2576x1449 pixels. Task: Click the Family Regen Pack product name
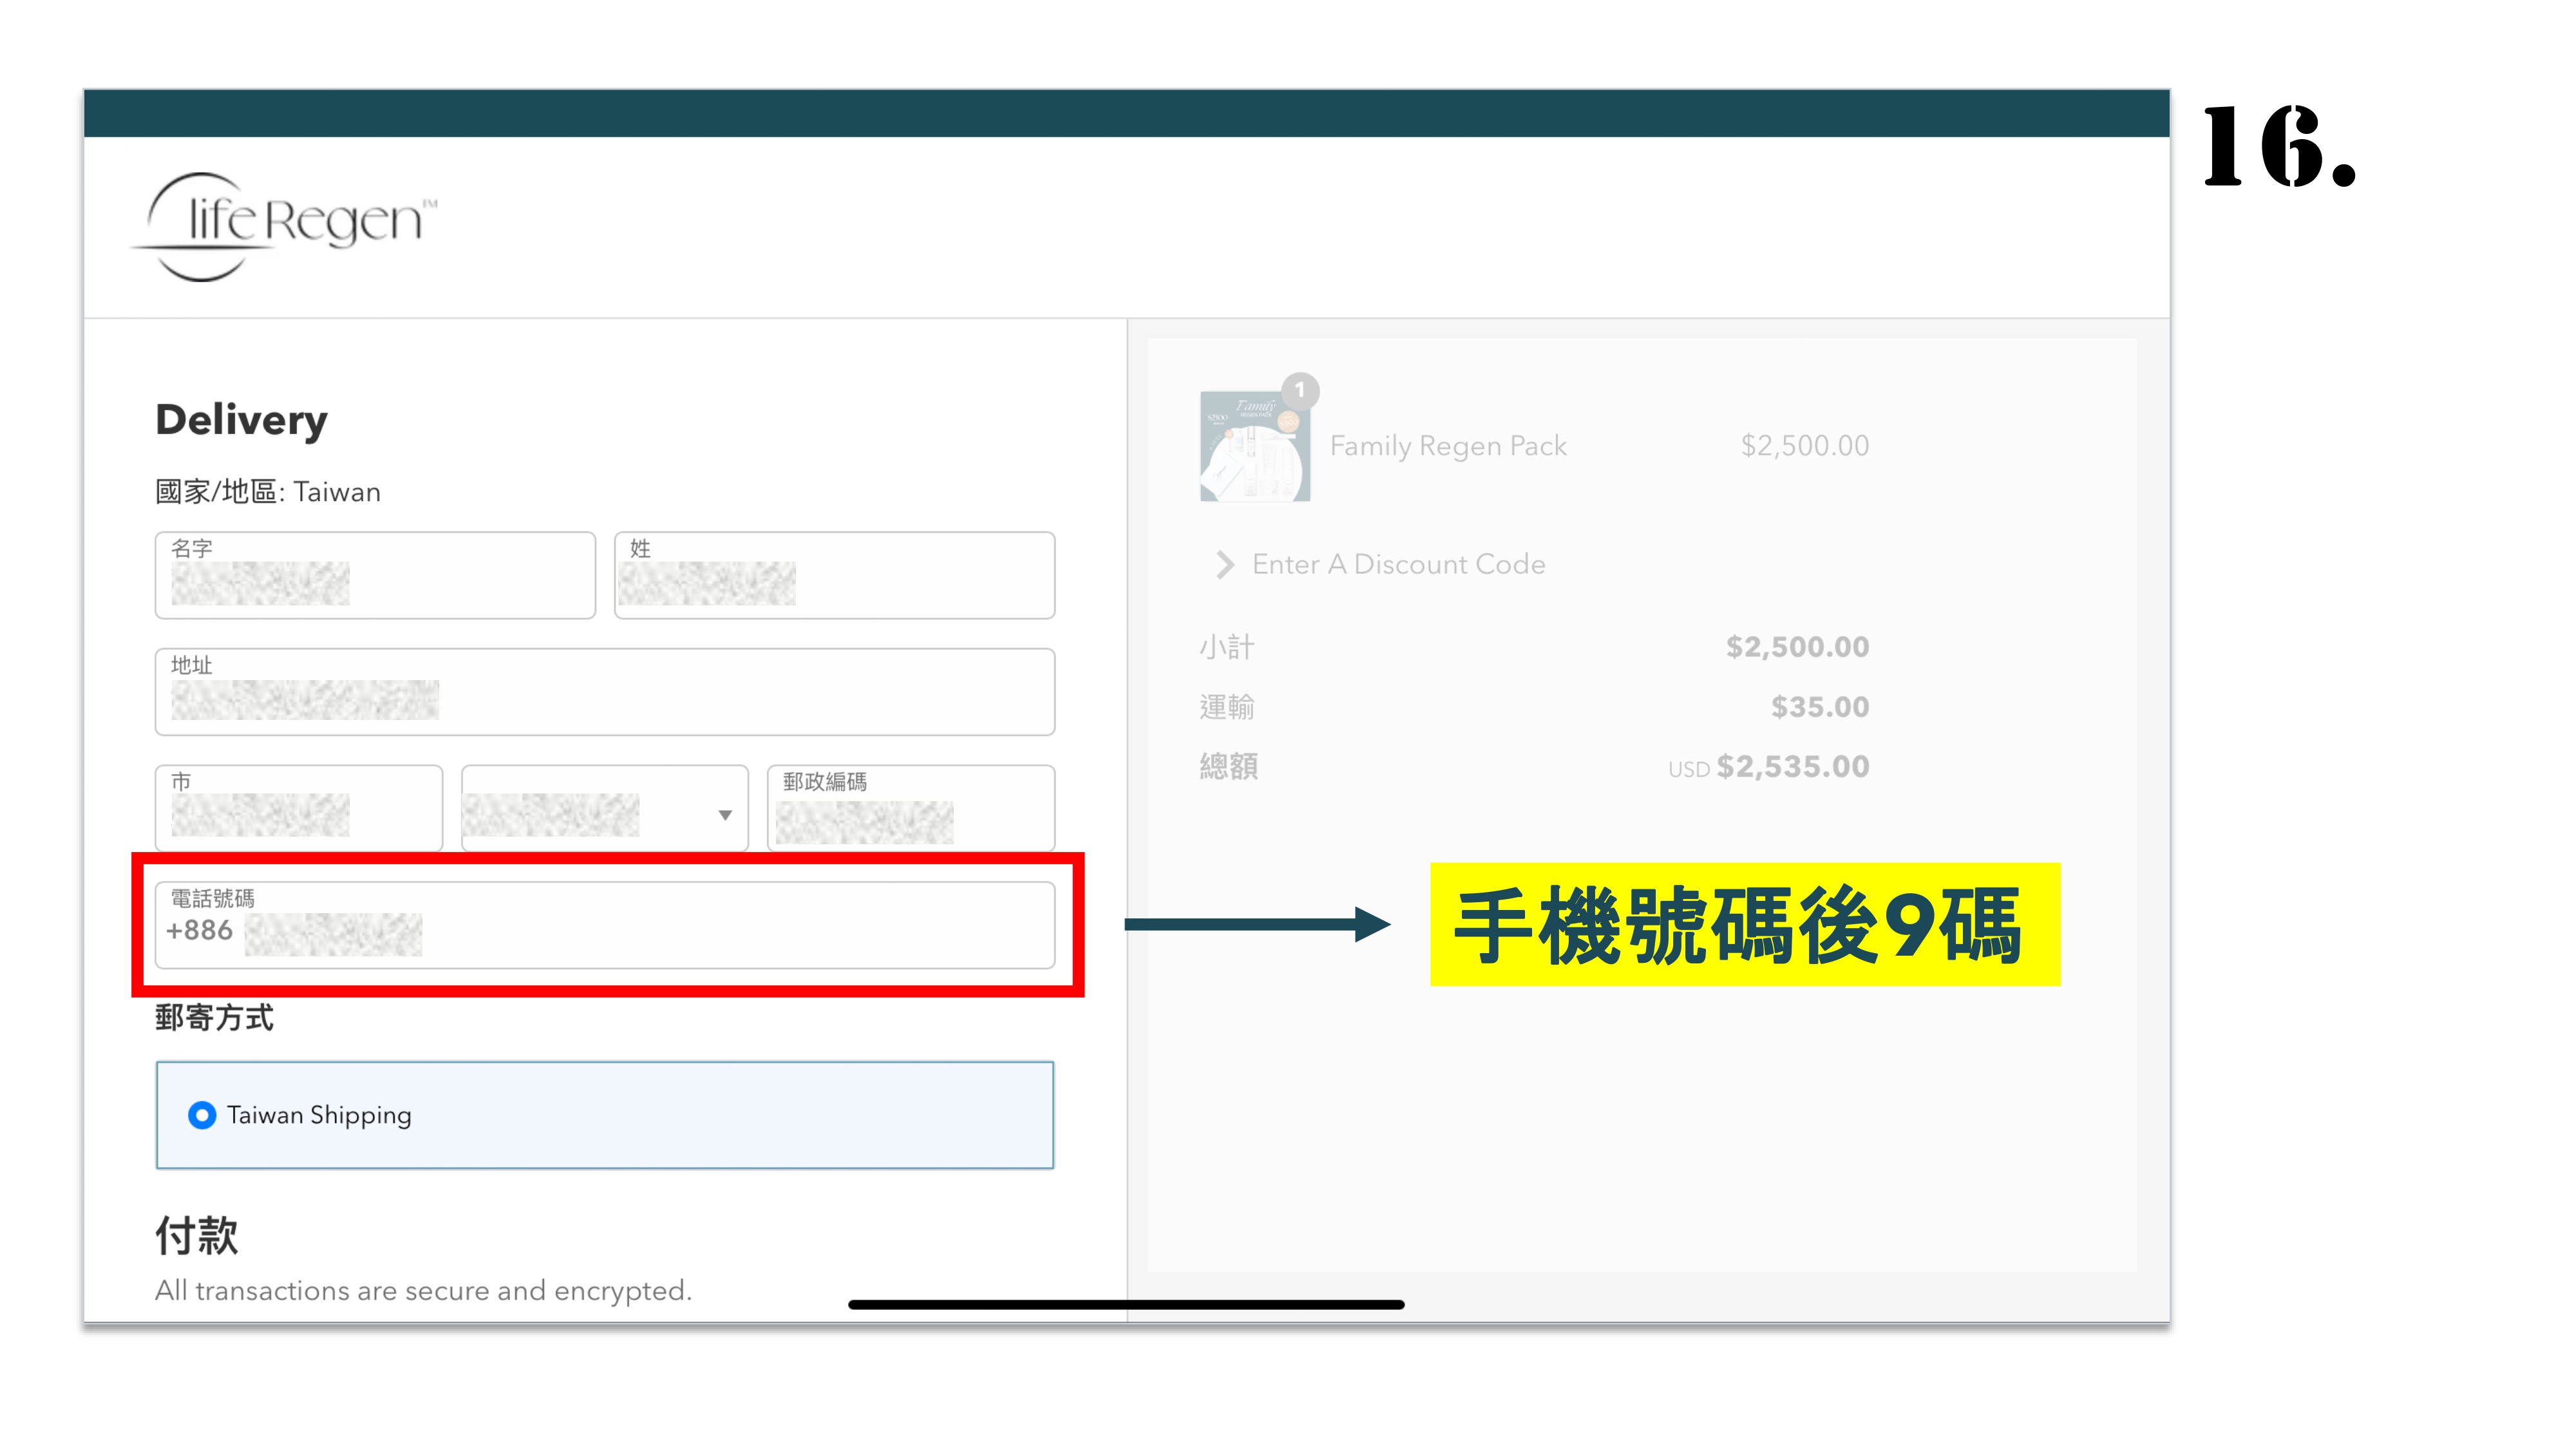click(1448, 446)
